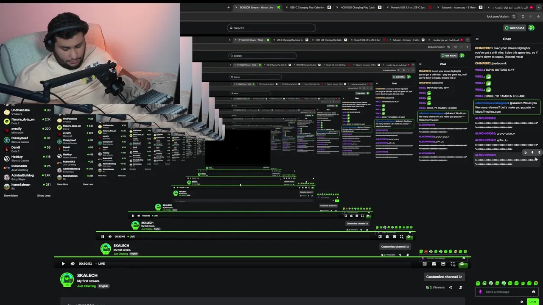Collapse the chat panel with the header icon

click(477, 39)
